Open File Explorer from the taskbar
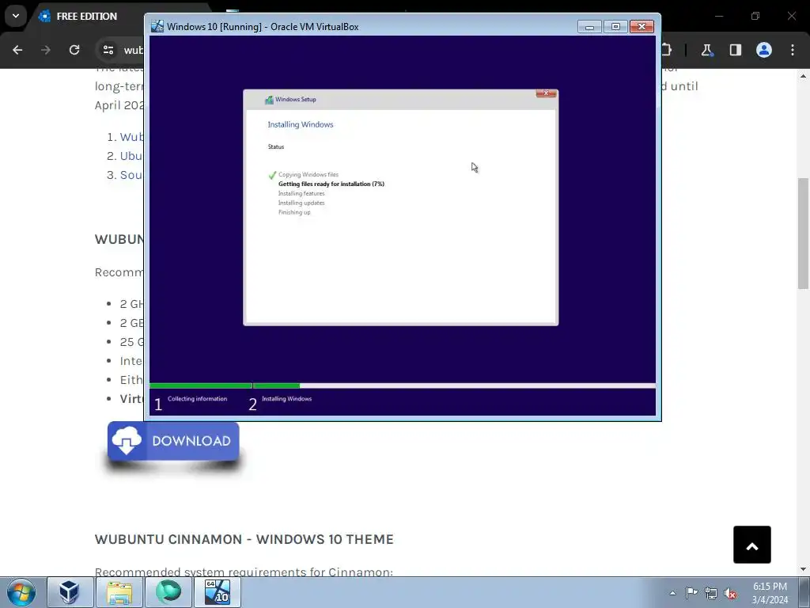This screenshot has width=810, height=608. 119,592
